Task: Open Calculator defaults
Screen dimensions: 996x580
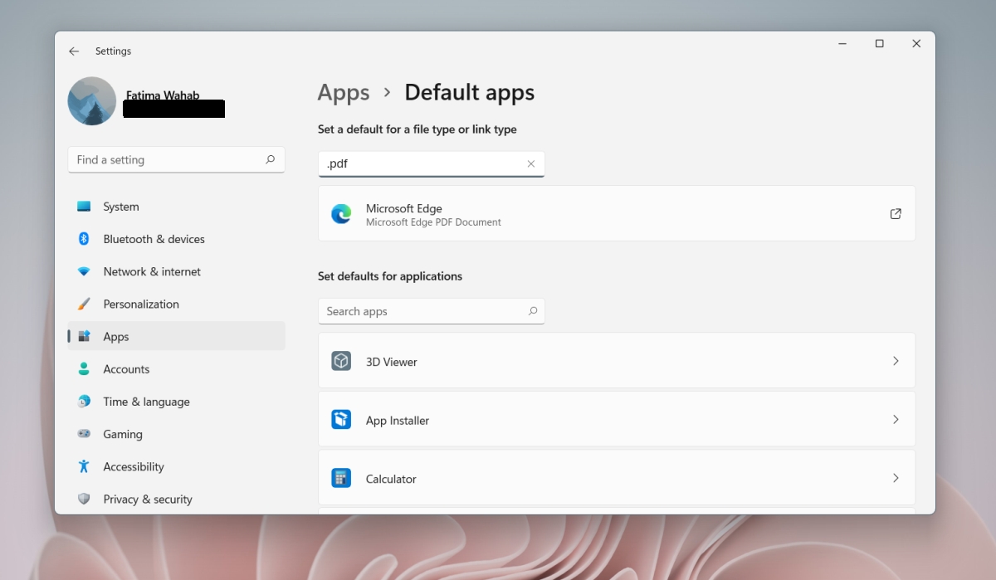Action: point(617,478)
